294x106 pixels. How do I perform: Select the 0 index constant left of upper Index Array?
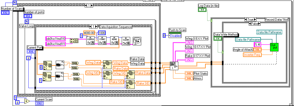click(x=41, y=68)
